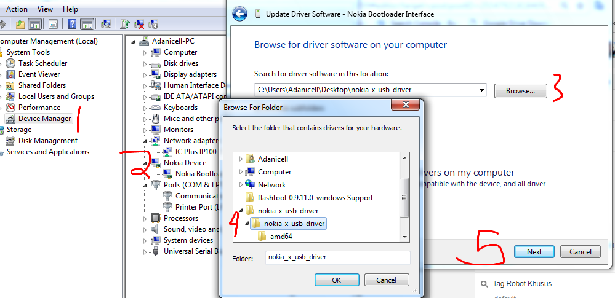Click the IDE ATA/ATAPI controllers icon
The height and width of the screenshot is (298, 615).
click(155, 96)
